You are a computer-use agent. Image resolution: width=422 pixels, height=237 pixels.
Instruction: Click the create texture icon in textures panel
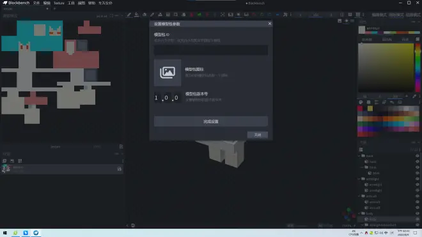pyautogui.click(x=4, y=161)
